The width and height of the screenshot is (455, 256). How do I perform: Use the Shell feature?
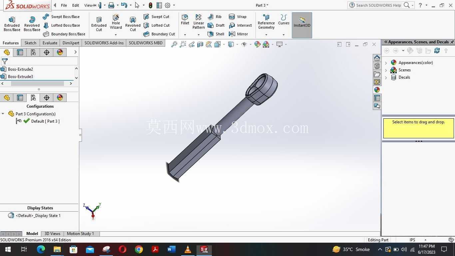(216, 34)
